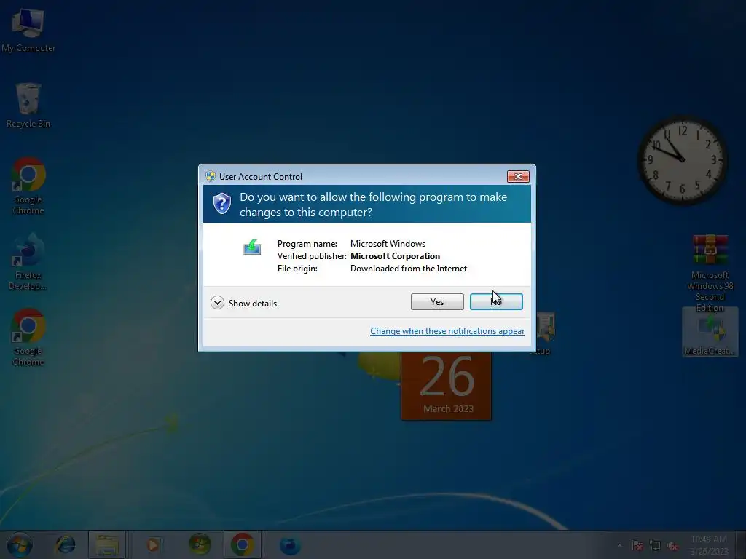Show hidden tray icons arrow
The image size is (746, 559).
pos(619,546)
